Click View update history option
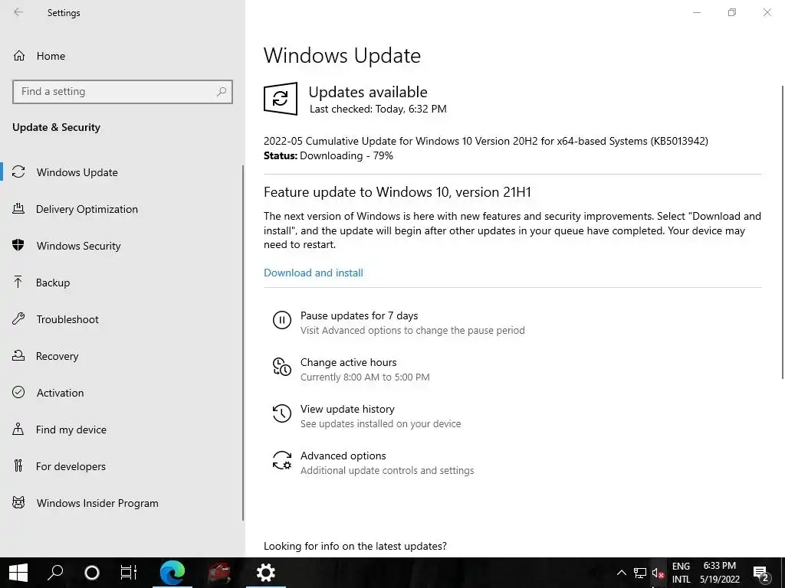This screenshot has height=588, width=785. coord(347,409)
